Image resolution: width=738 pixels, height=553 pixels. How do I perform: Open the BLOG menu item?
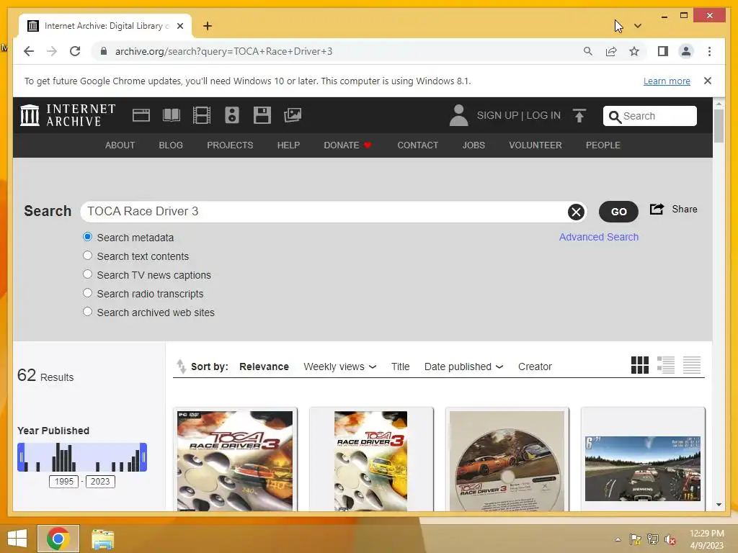pyautogui.click(x=171, y=145)
